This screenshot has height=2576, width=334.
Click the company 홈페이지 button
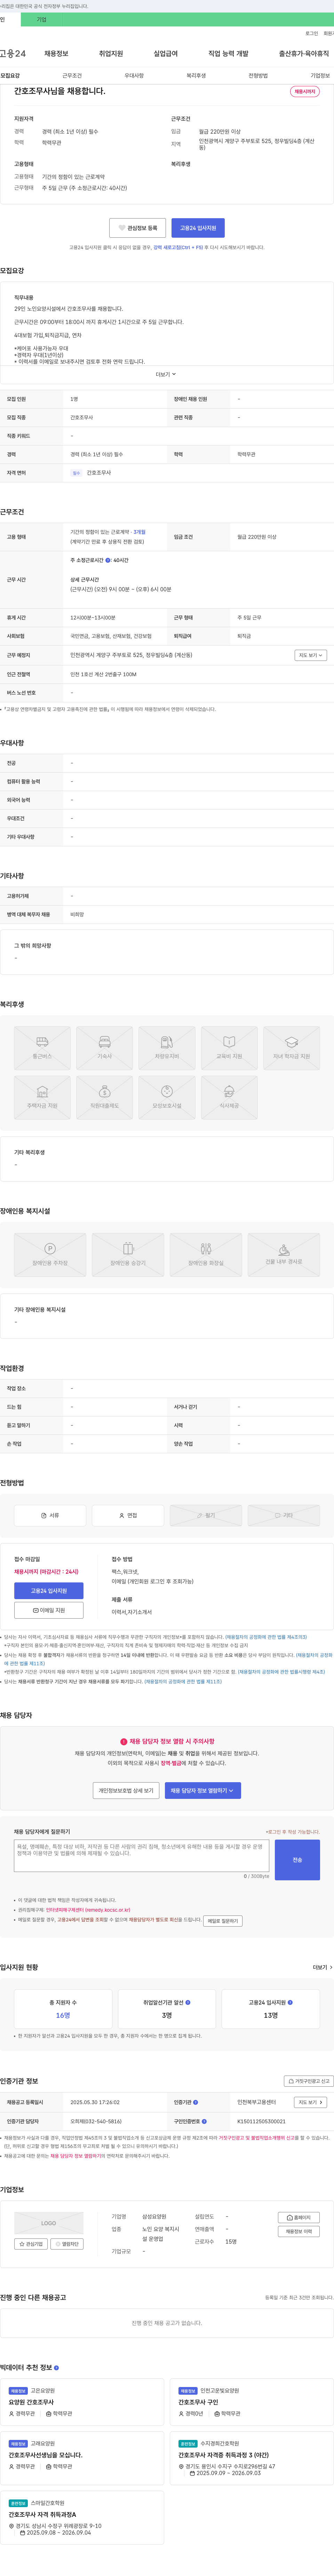(299, 2218)
